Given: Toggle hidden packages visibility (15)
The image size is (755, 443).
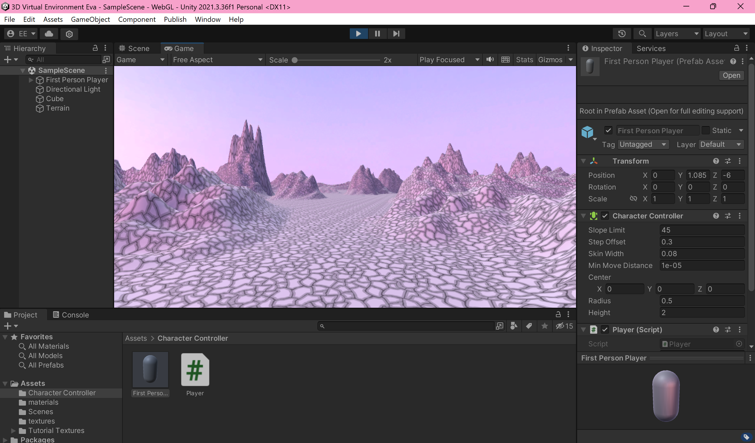Looking at the screenshot, I should point(564,326).
